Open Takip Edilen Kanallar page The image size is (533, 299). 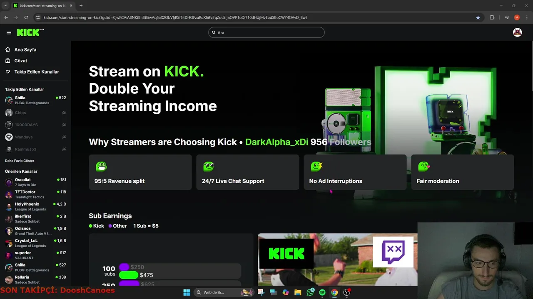[x=37, y=72]
